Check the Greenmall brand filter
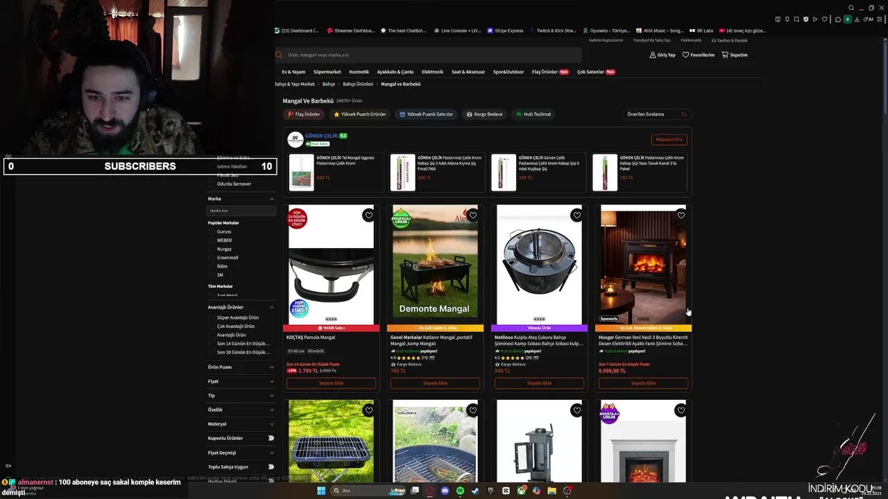The height and width of the screenshot is (499, 888). [x=212, y=258]
